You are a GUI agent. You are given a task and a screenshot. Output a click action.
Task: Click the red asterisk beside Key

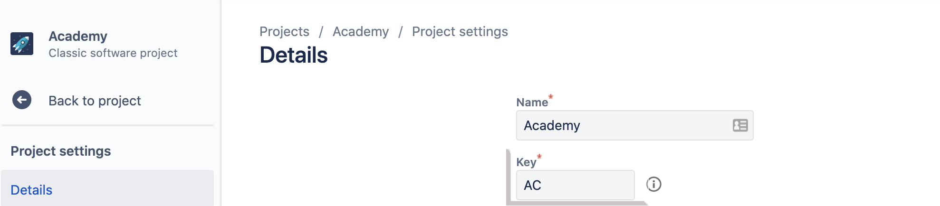(x=539, y=156)
